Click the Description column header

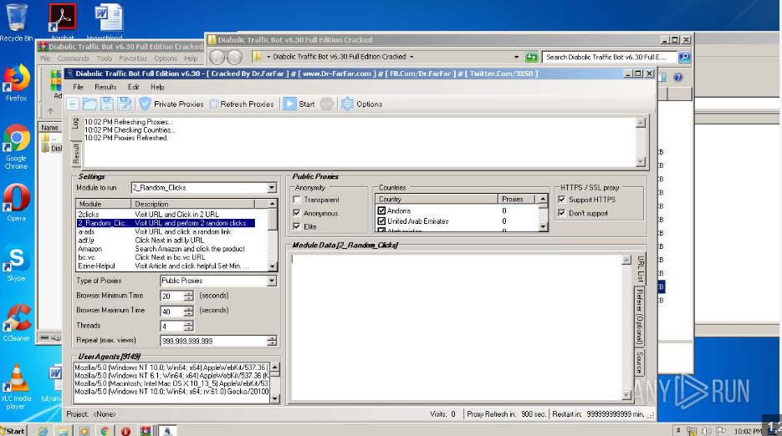[193, 204]
